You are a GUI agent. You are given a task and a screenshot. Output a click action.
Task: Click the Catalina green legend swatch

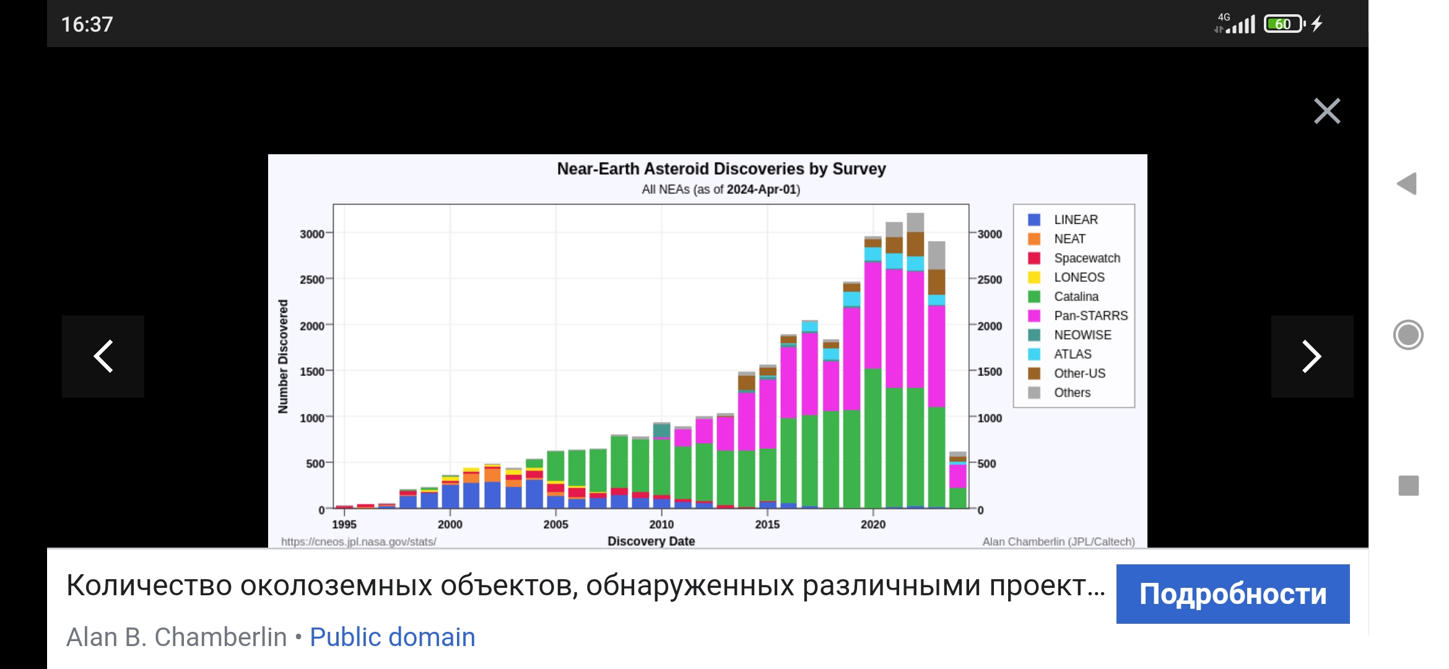tap(1033, 297)
